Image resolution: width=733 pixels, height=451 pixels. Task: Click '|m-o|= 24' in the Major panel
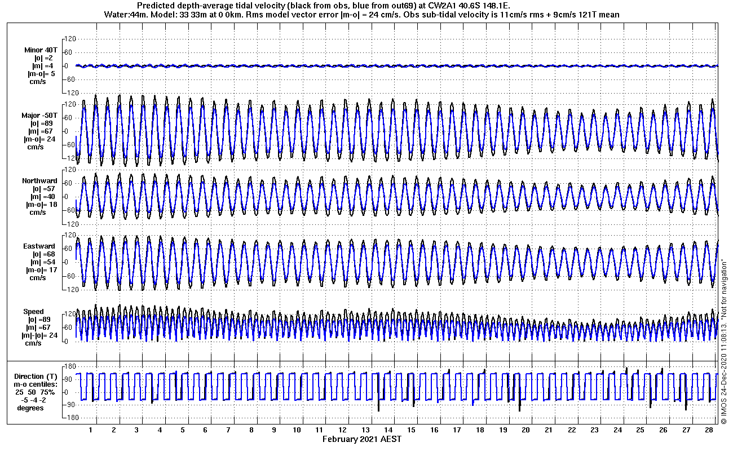(41, 139)
